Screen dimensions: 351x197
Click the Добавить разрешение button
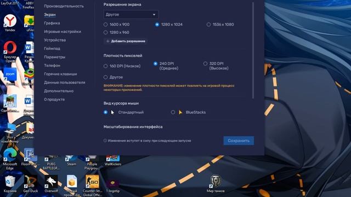126,42
